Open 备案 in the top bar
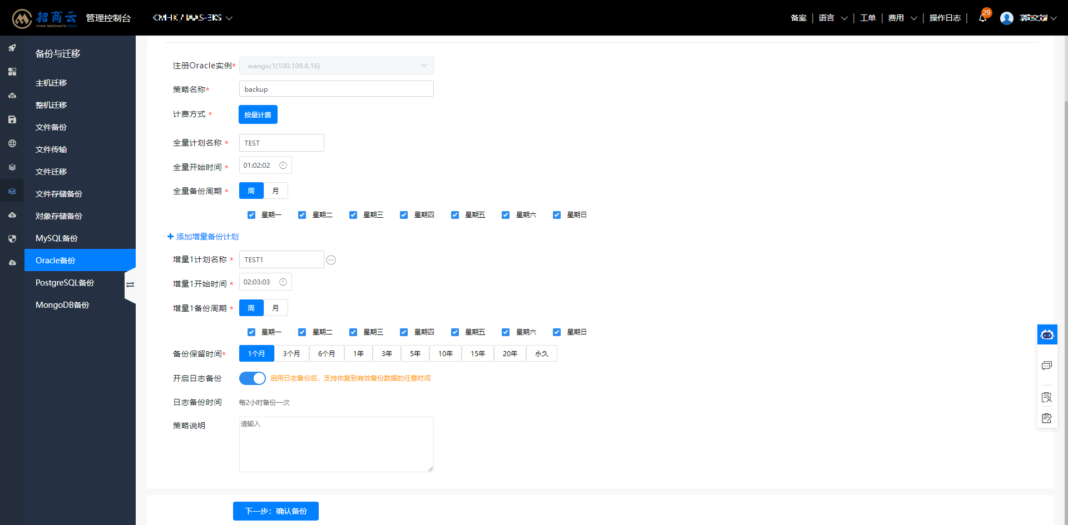 coord(799,18)
